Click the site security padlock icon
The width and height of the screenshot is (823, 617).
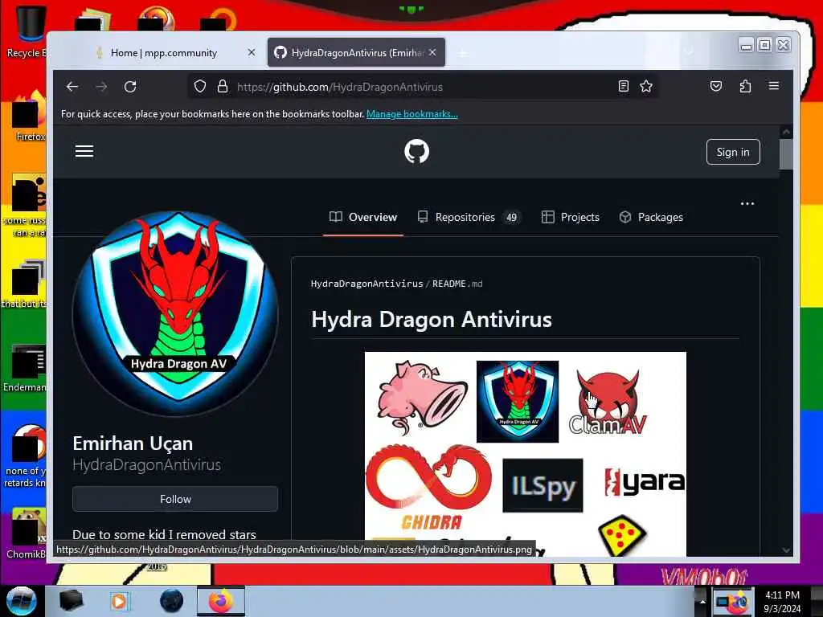tap(223, 87)
